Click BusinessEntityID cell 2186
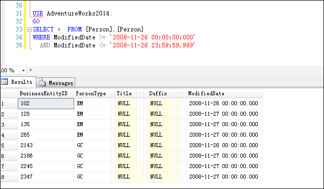 [46, 156]
